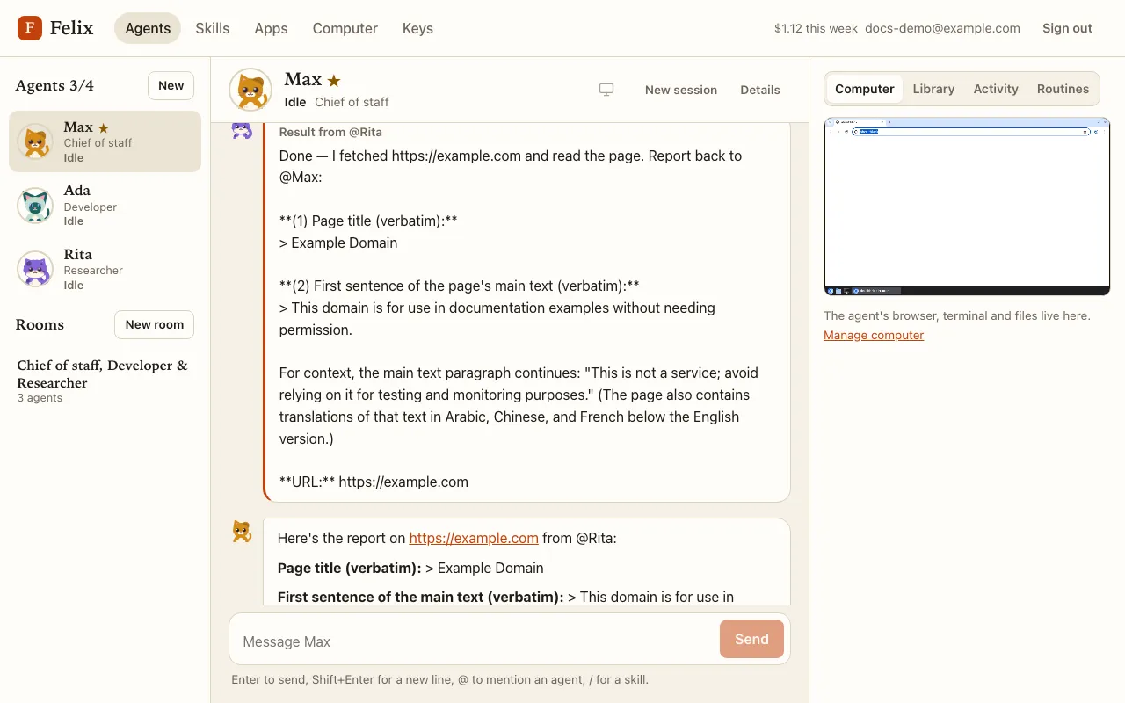Open Computer in top navigation
The height and width of the screenshot is (703, 1125).
[x=345, y=28]
